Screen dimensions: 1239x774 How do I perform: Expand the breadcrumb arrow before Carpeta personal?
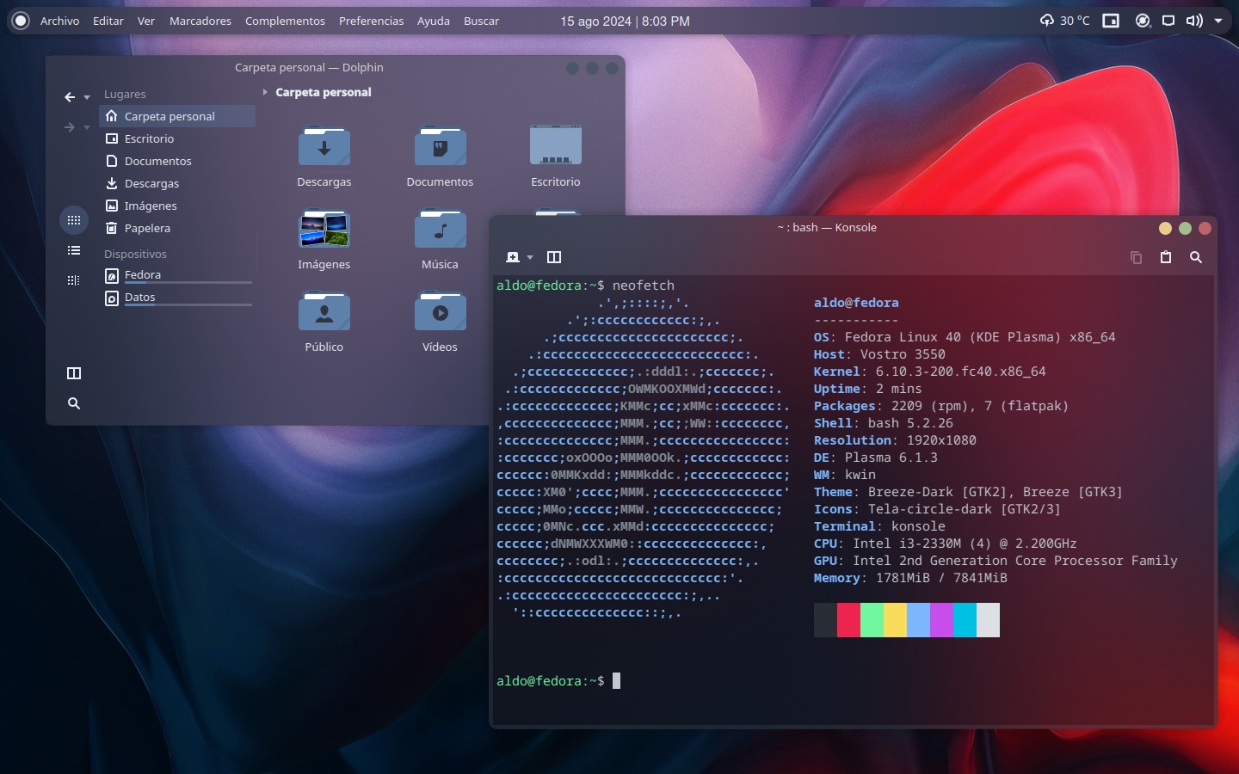coord(265,92)
